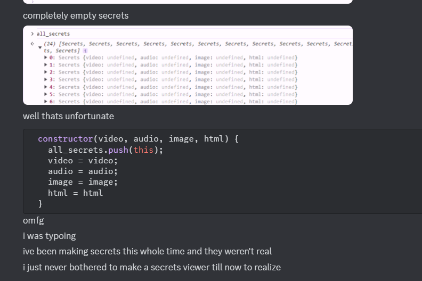
Task: Click the "well thats unfortunate" message
Action: coord(68,116)
